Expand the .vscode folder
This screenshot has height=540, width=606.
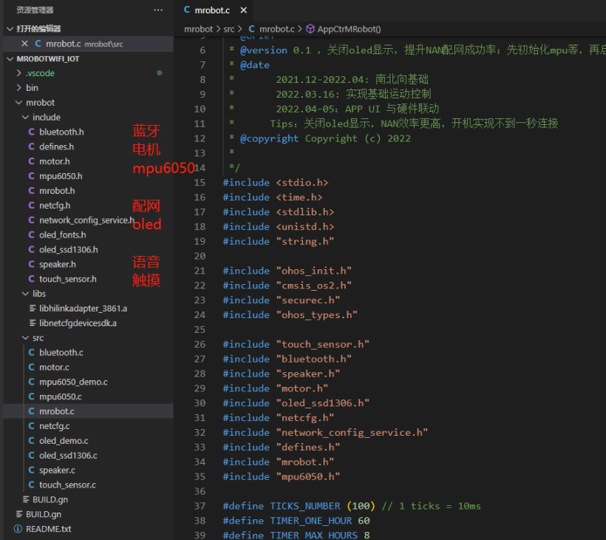click(19, 73)
